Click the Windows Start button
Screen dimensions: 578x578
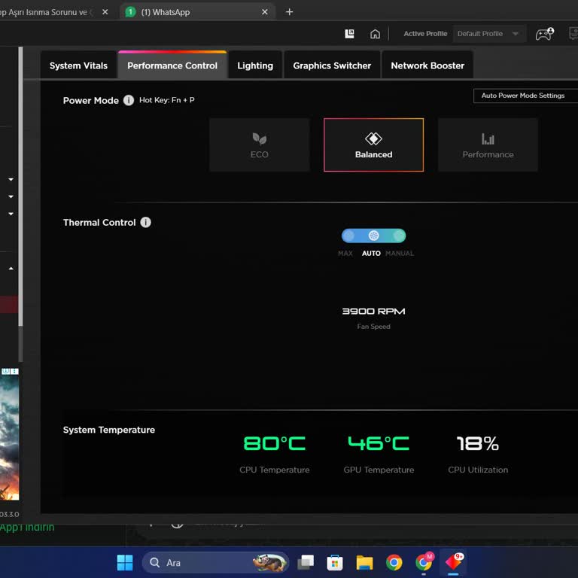tap(125, 562)
